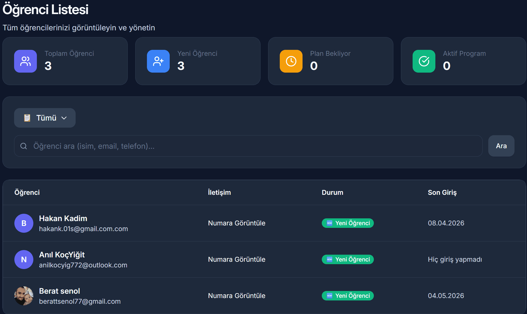Click Yeni Öğrenci badge in Anıl KoçYiğit row
The image size is (527, 314).
(348, 260)
